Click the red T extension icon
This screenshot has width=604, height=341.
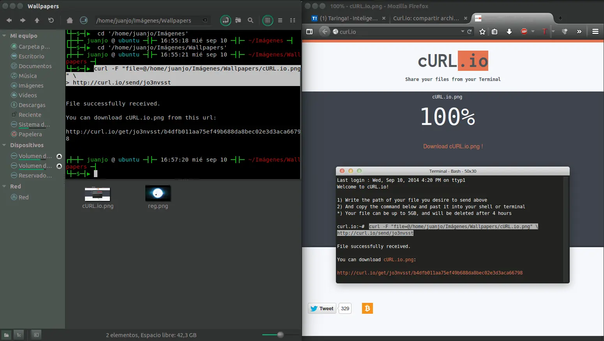544,32
